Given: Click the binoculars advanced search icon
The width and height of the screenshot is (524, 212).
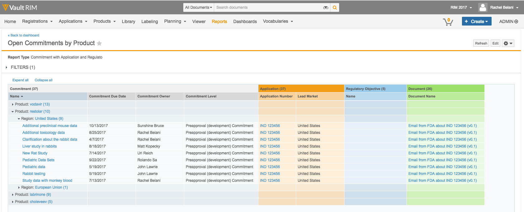Looking at the screenshot, I should 325,7.
